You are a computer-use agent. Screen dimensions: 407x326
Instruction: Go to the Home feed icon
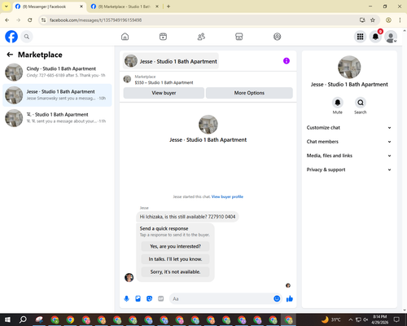pos(125,37)
